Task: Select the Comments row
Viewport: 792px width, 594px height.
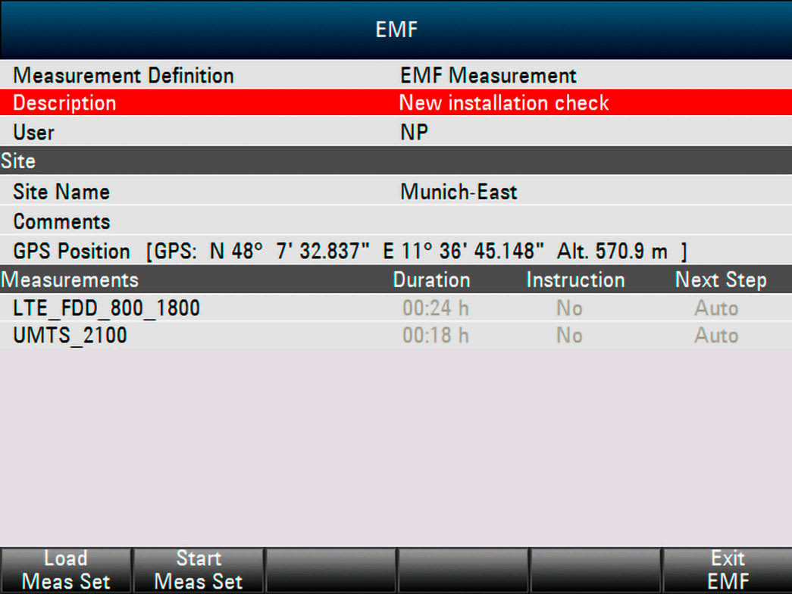Action: tap(396, 220)
